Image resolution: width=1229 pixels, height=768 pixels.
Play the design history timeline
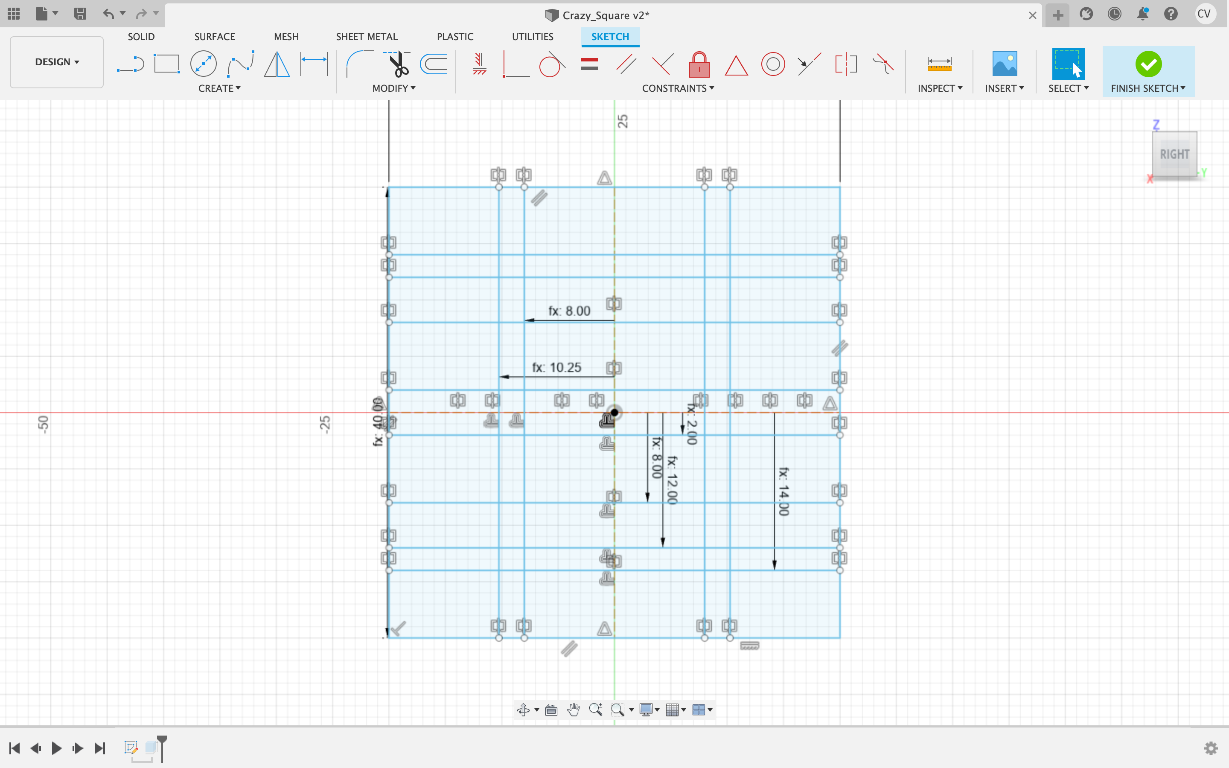56,748
